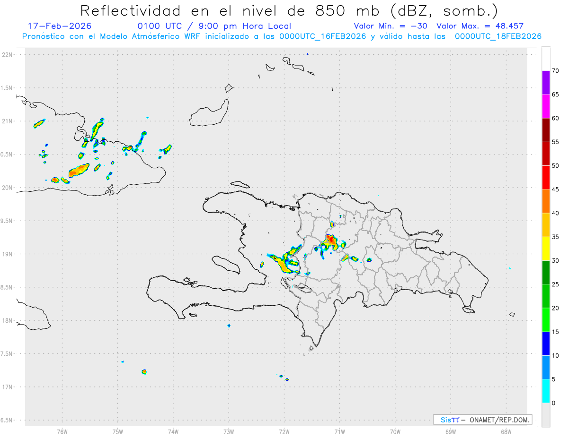Click the '18N' latitude label
This screenshot has width=568, height=438.
coord(8,320)
